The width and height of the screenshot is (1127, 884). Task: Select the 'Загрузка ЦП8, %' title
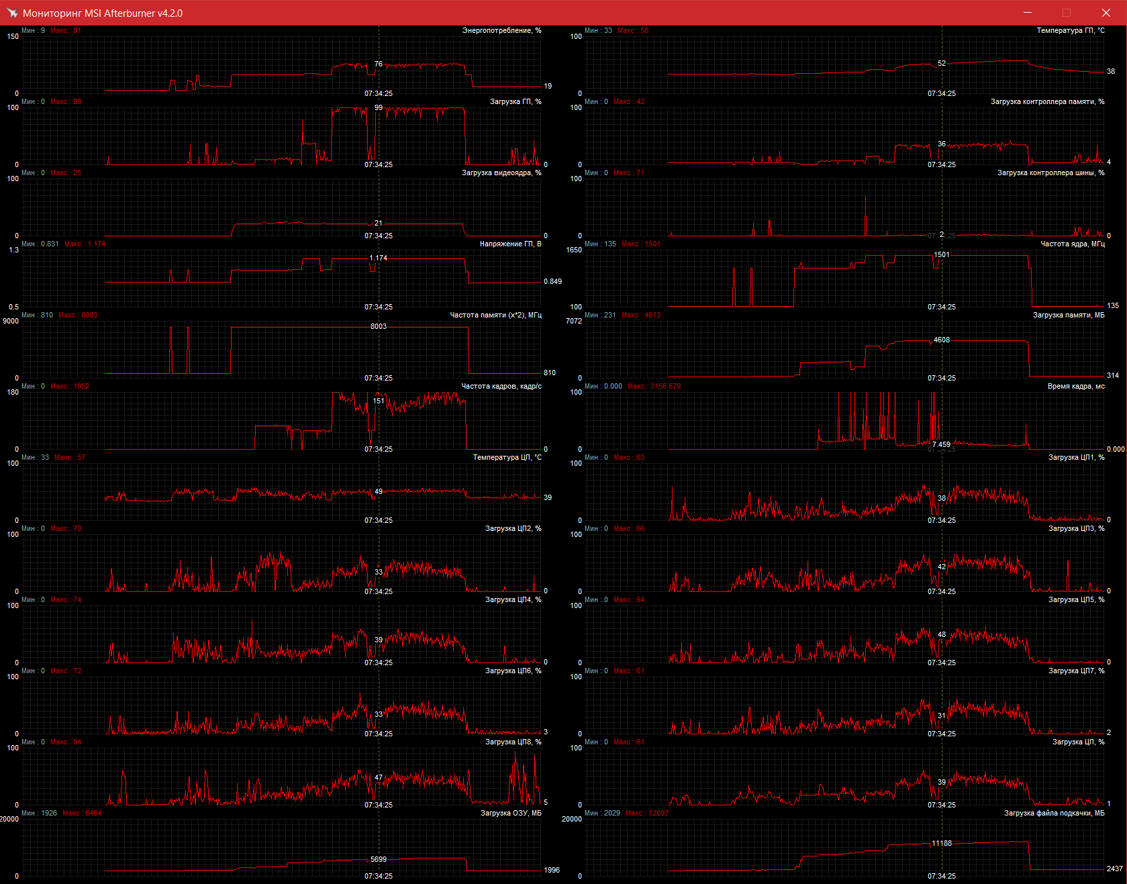tap(513, 742)
